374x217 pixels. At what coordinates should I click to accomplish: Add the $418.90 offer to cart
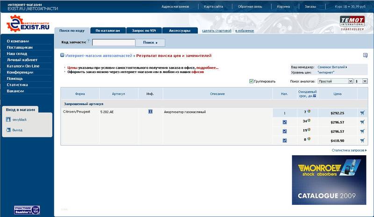coord(362,140)
